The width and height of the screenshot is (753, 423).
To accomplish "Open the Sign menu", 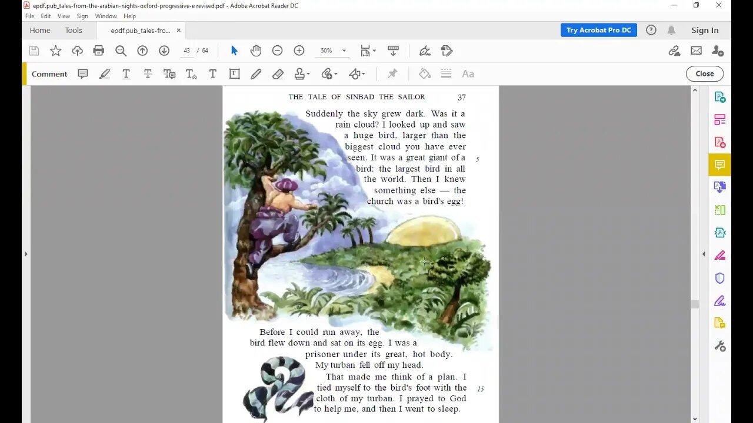I will [82, 16].
